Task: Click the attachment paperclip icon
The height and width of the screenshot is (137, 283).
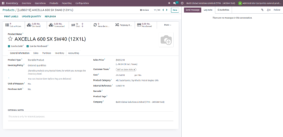Action: click(x=262, y=10)
